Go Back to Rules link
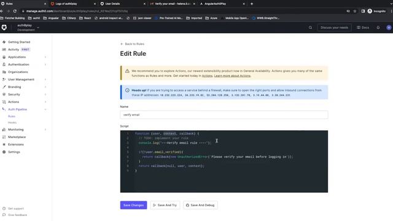 133,44
